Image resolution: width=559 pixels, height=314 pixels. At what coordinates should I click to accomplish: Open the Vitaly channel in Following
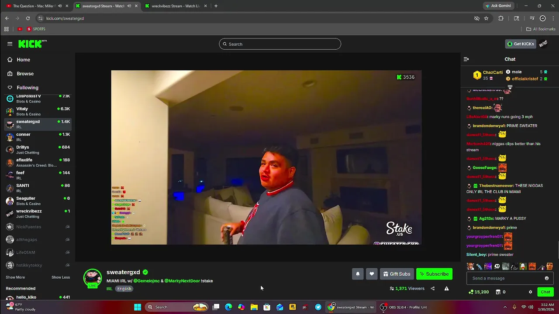[38, 111]
